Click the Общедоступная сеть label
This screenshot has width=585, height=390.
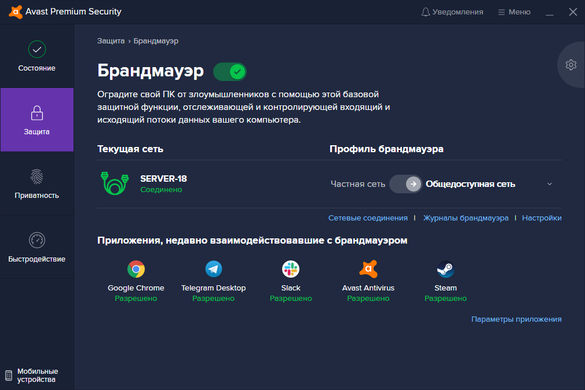click(x=470, y=184)
